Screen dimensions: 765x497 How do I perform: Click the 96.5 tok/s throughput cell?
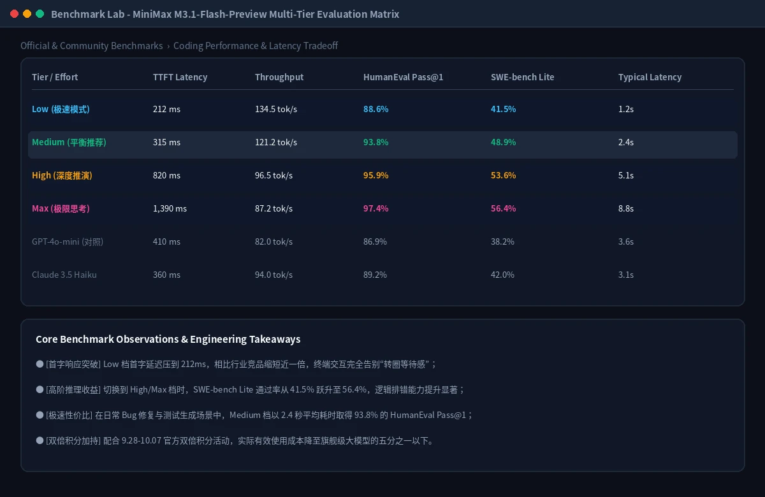point(273,175)
